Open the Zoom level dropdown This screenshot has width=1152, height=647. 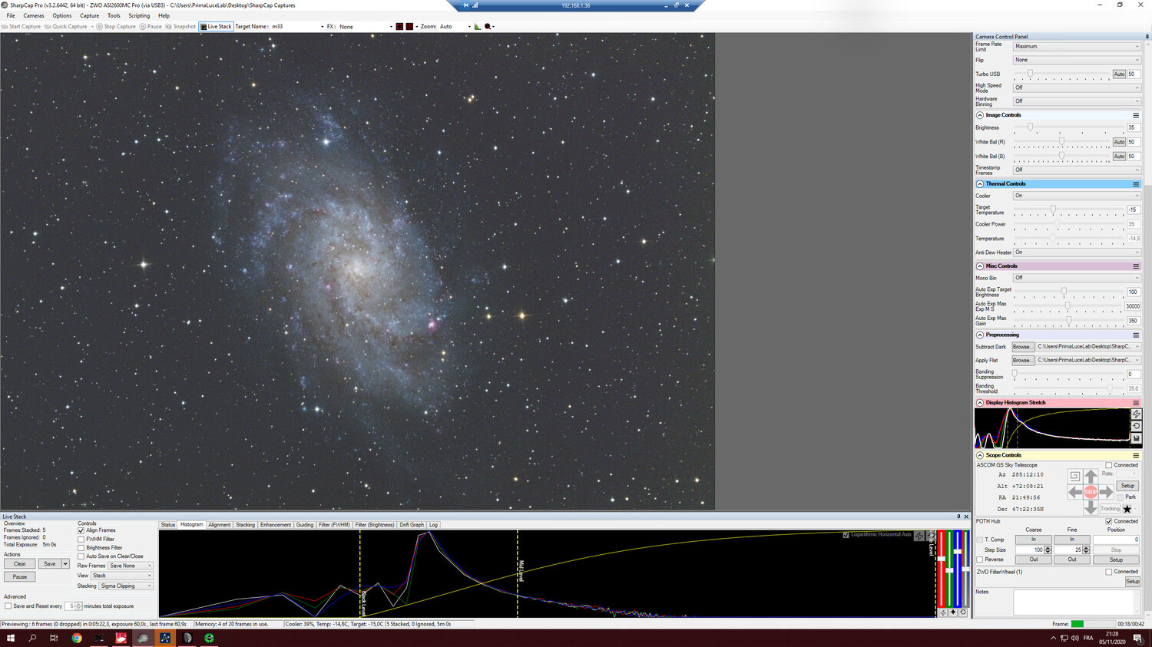click(455, 26)
